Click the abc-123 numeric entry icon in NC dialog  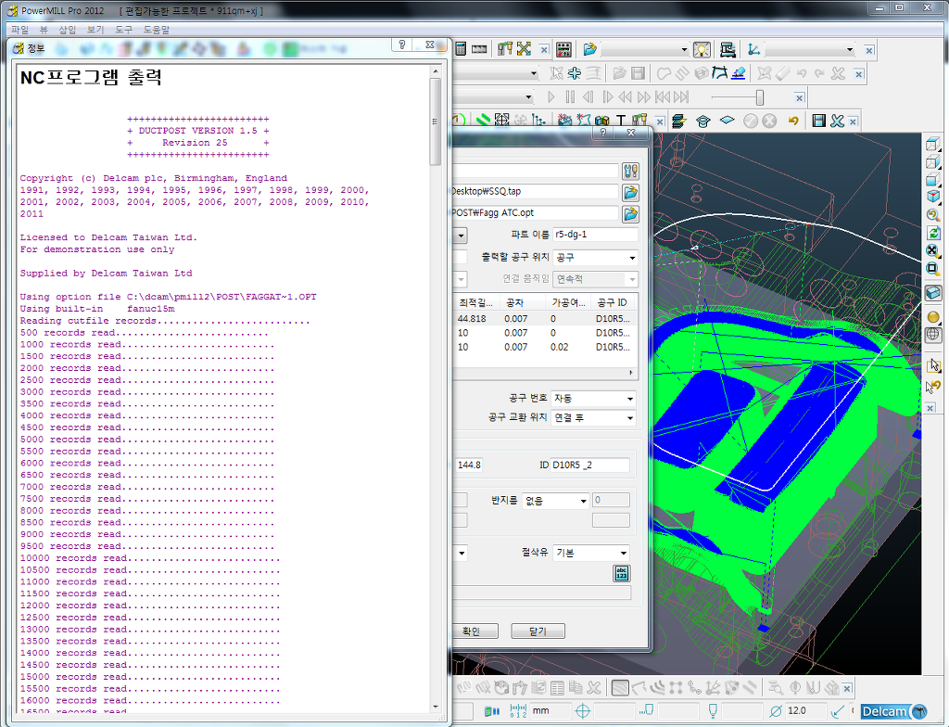[x=621, y=573]
